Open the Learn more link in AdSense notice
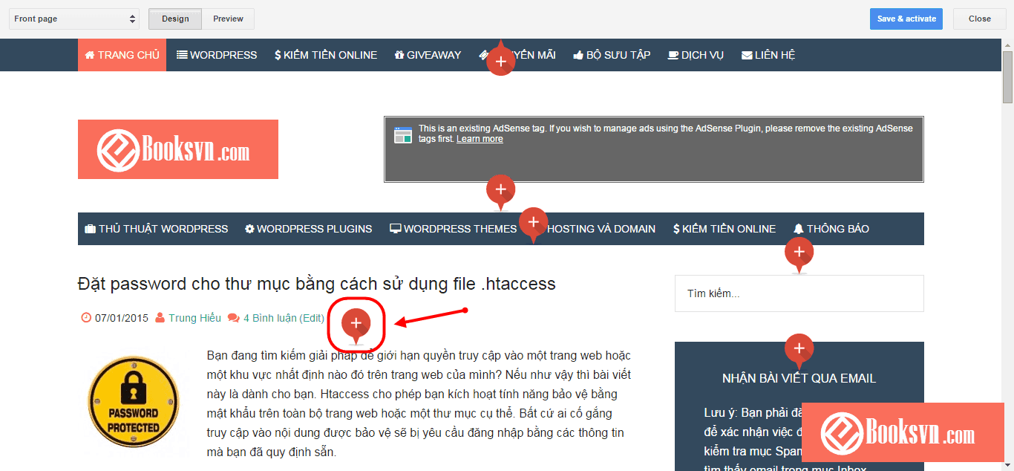Screen dimensions: 1014x471 click(x=480, y=139)
